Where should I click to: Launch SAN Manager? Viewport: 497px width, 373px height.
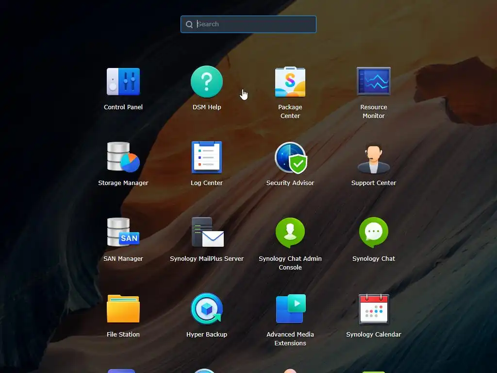[123, 233]
